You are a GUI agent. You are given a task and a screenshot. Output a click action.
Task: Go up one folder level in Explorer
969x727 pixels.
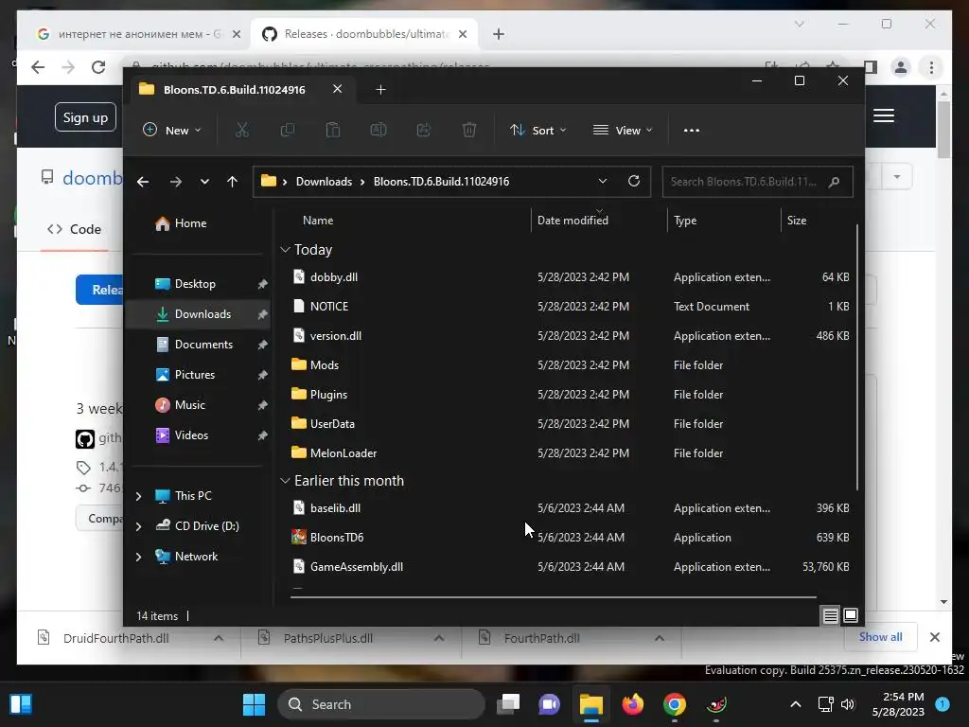click(x=233, y=182)
